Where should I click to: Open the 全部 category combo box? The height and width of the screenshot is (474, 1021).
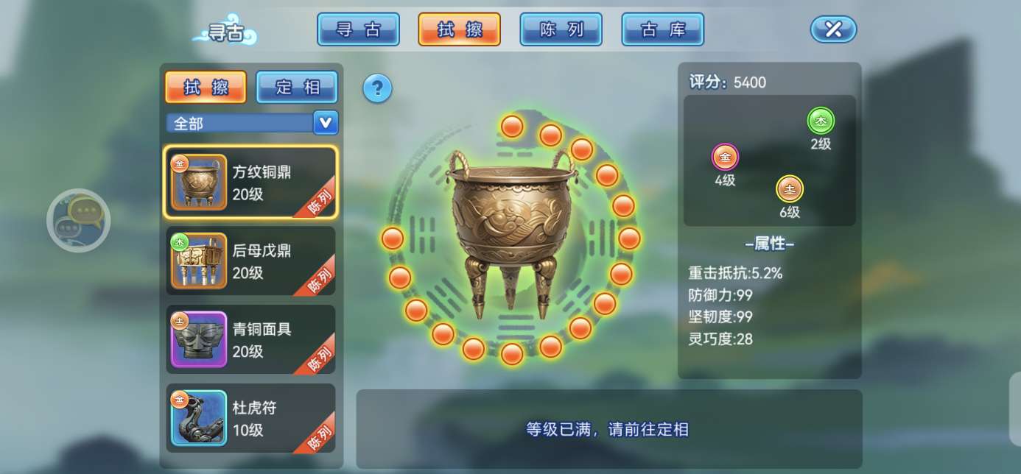click(x=252, y=123)
